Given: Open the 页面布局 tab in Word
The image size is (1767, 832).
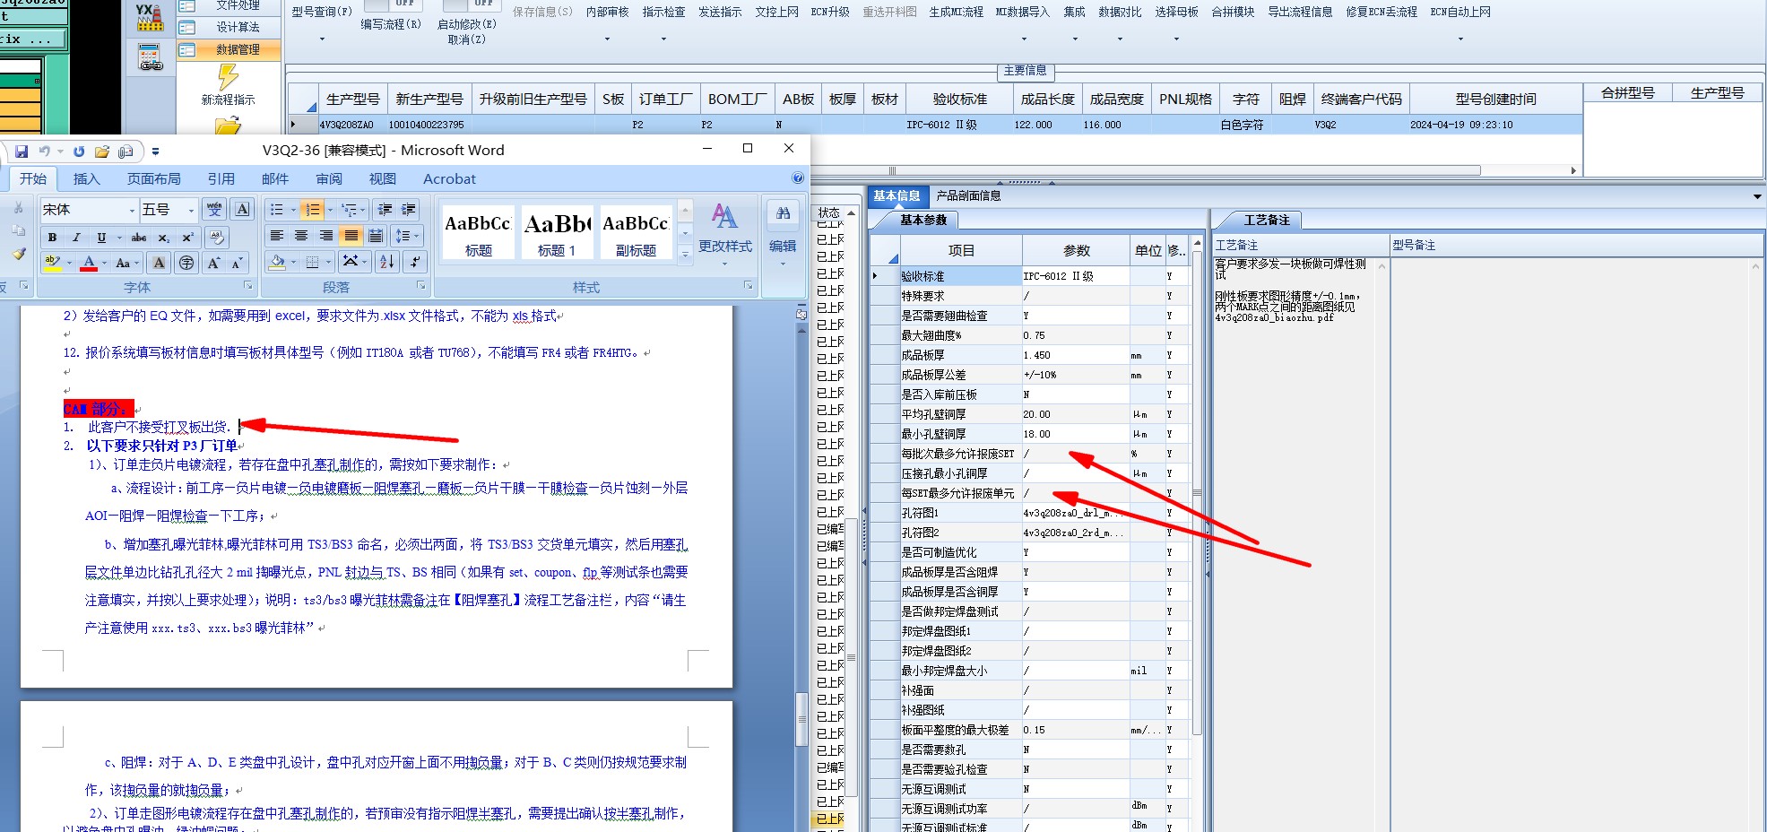Looking at the screenshot, I should (x=153, y=178).
